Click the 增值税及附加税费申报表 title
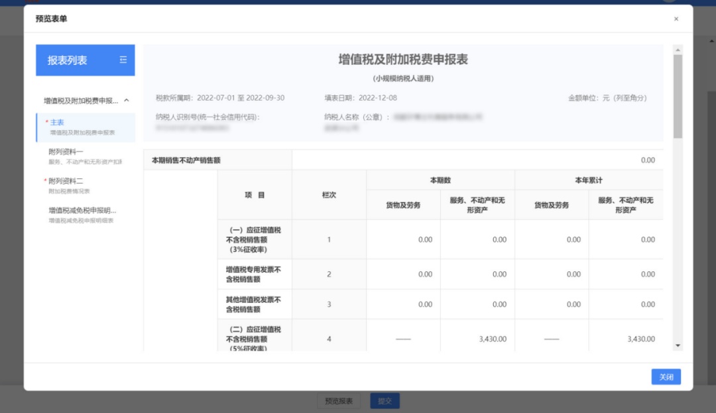This screenshot has height=413, width=716. 403,59
